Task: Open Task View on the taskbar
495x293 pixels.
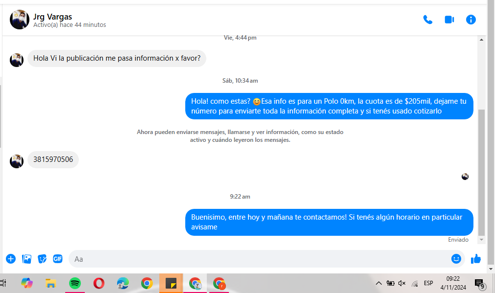Action: [x=3, y=283]
